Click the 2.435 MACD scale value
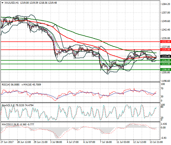The image size is (171, 145). point(164,124)
